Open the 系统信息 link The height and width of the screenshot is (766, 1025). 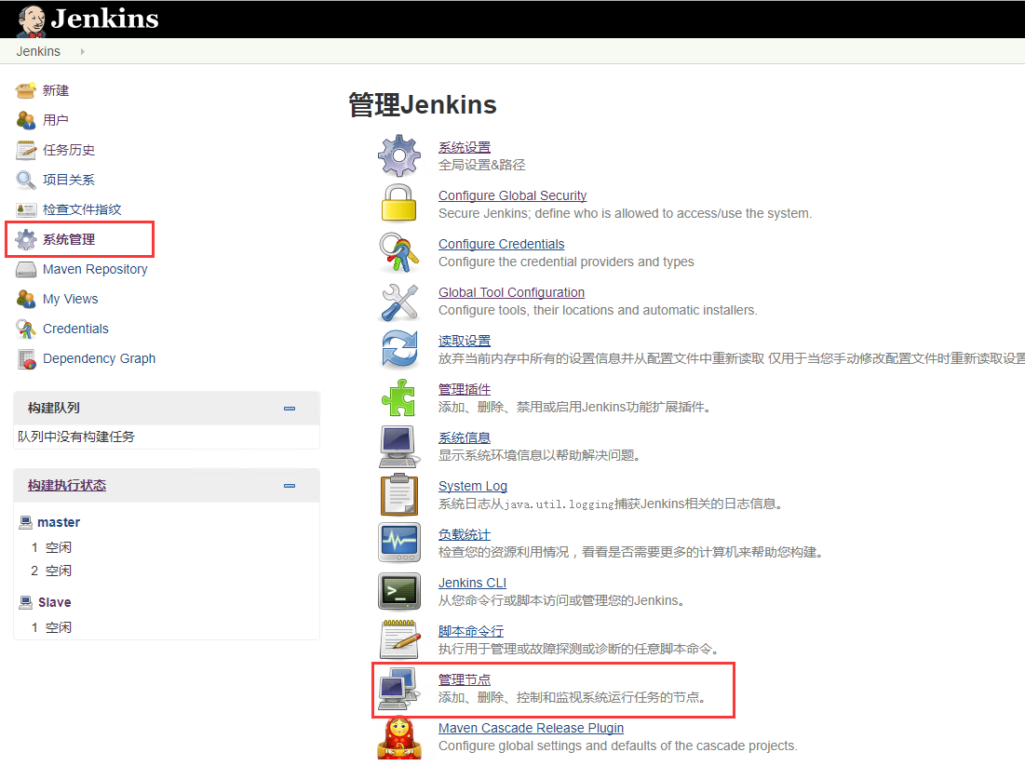click(x=465, y=437)
